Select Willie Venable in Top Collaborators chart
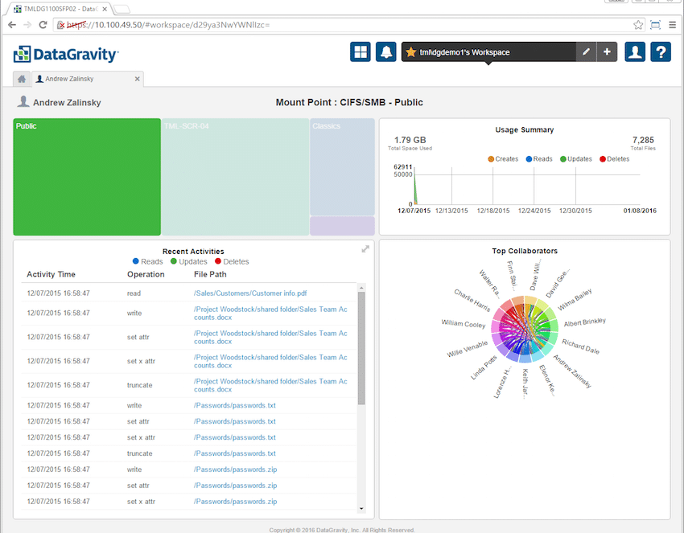 [x=468, y=349]
